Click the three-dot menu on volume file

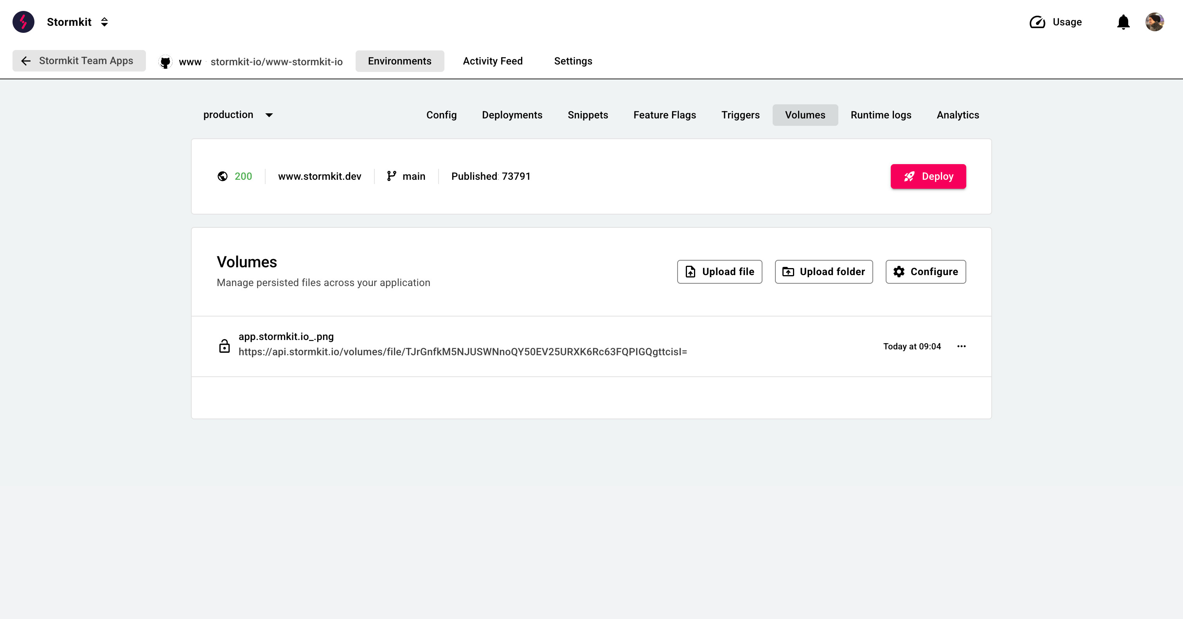pyautogui.click(x=962, y=346)
